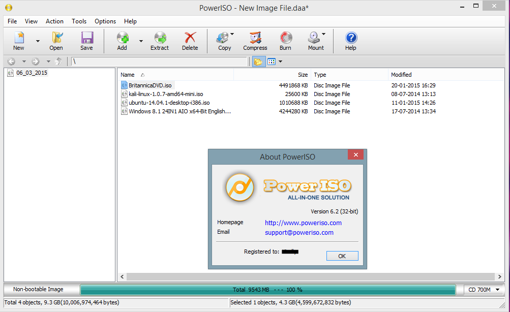Viewport: 510px width, 312px height.
Task: Click the Open toolbar icon
Action: (56, 38)
